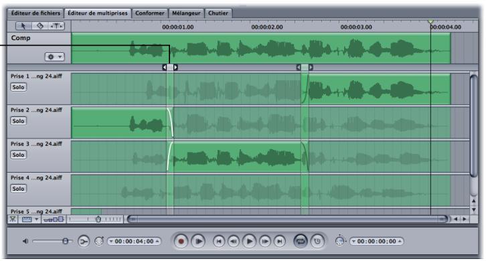Select the active Prise 1 end segment
This screenshot has width=486, height=261.
[x=380, y=89]
